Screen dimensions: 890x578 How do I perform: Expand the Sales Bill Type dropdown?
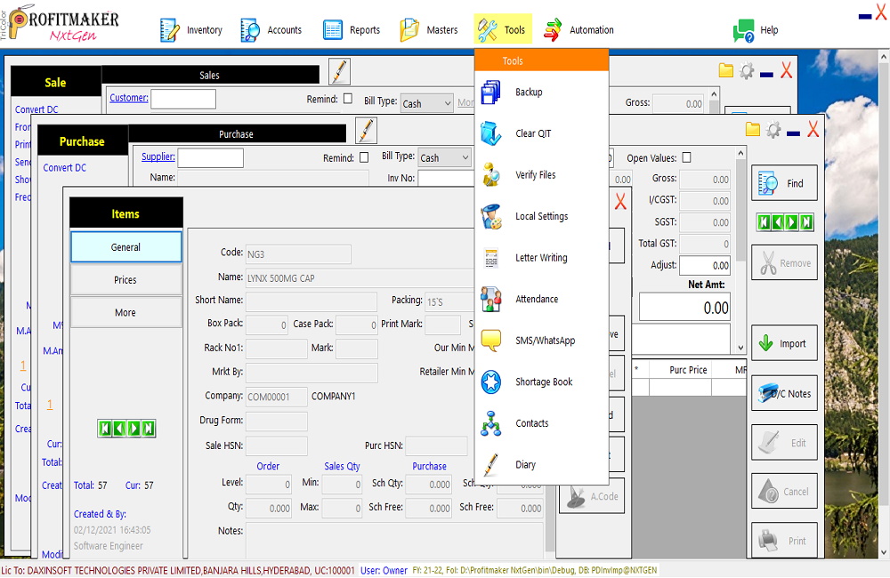(x=427, y=104)
